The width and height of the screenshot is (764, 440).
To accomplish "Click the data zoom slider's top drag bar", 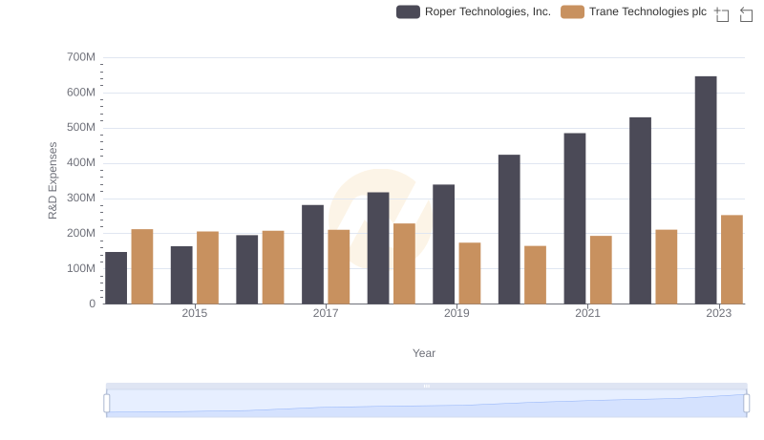I will 426,386.
